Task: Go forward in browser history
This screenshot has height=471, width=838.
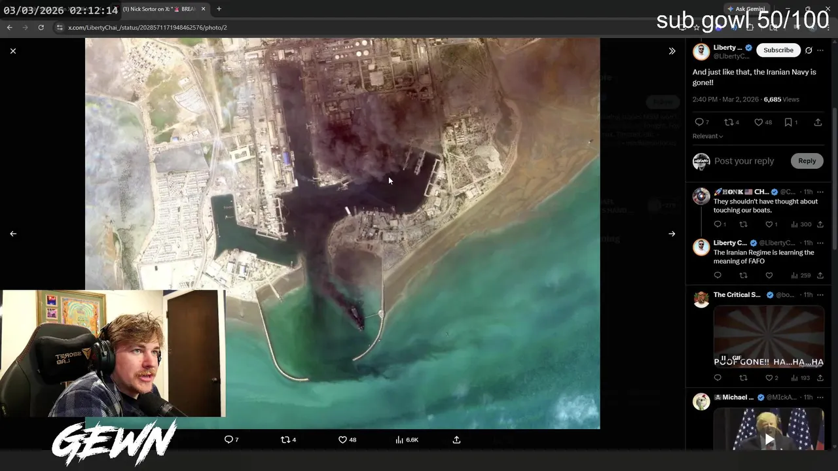Action: point(26,27)
